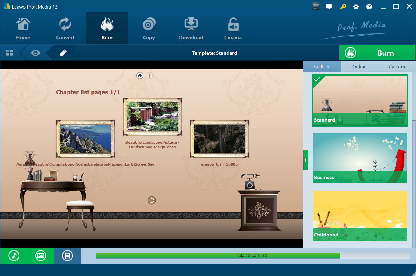Click the background music icon

[x=14, y=256]
